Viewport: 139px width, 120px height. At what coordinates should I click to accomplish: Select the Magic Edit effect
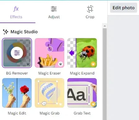(17, 93)
